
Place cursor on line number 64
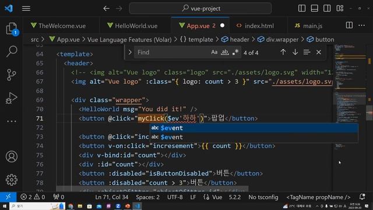coord(40,54)
